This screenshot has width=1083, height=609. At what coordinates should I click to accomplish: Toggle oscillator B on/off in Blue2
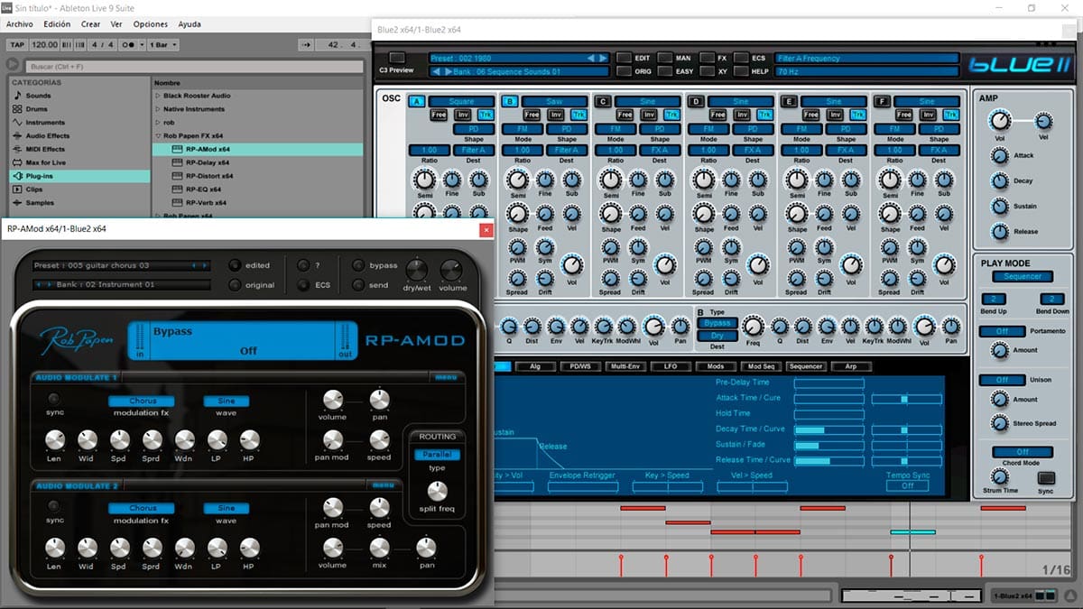pyautogui.click(x=509, y=101)
